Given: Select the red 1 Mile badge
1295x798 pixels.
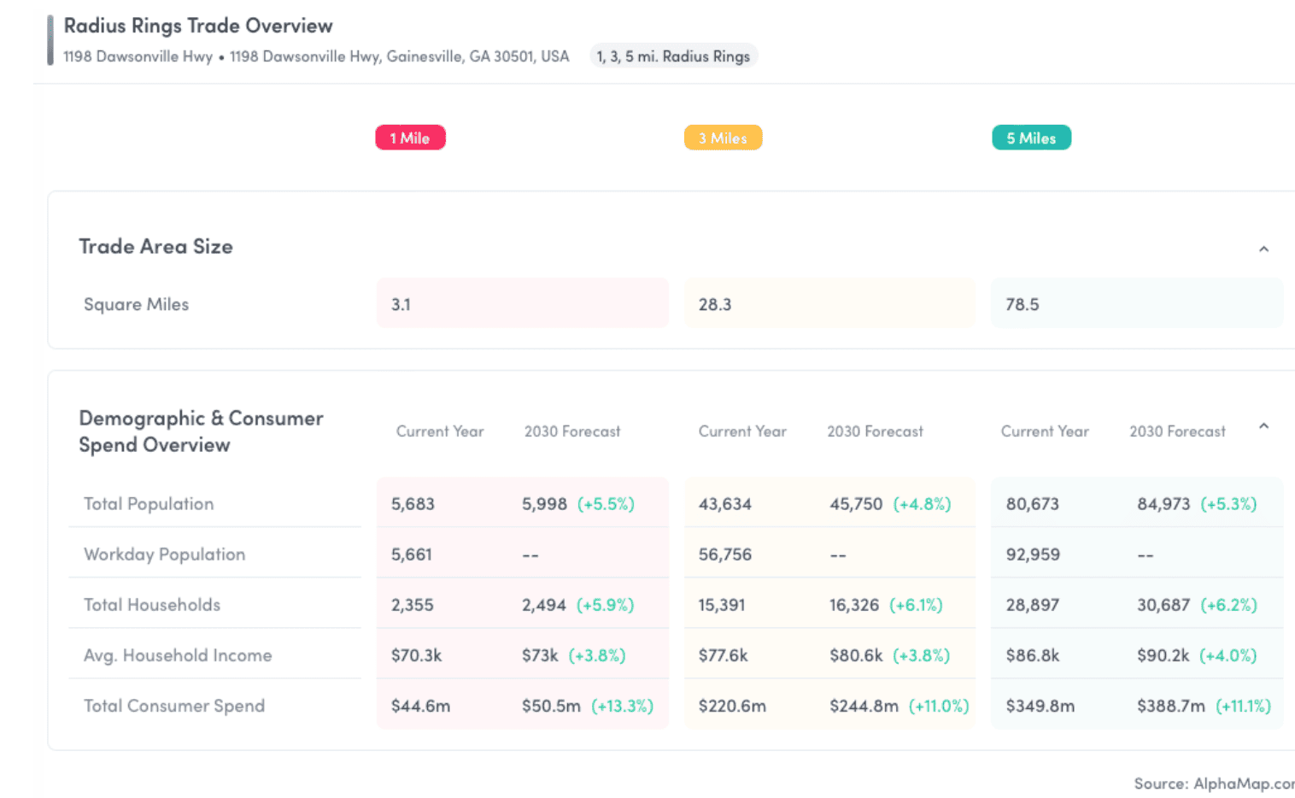Looking at the screenshot, I should pyautogui.click(x=410, y=138).
